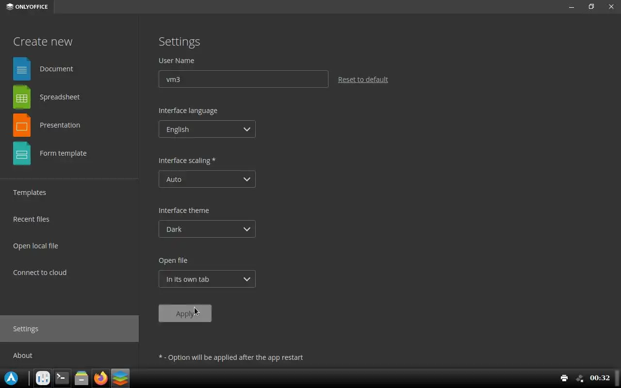Click the network disconnected tray icon
The width and height of the screenshot is (621, 388).
[579, 378]
